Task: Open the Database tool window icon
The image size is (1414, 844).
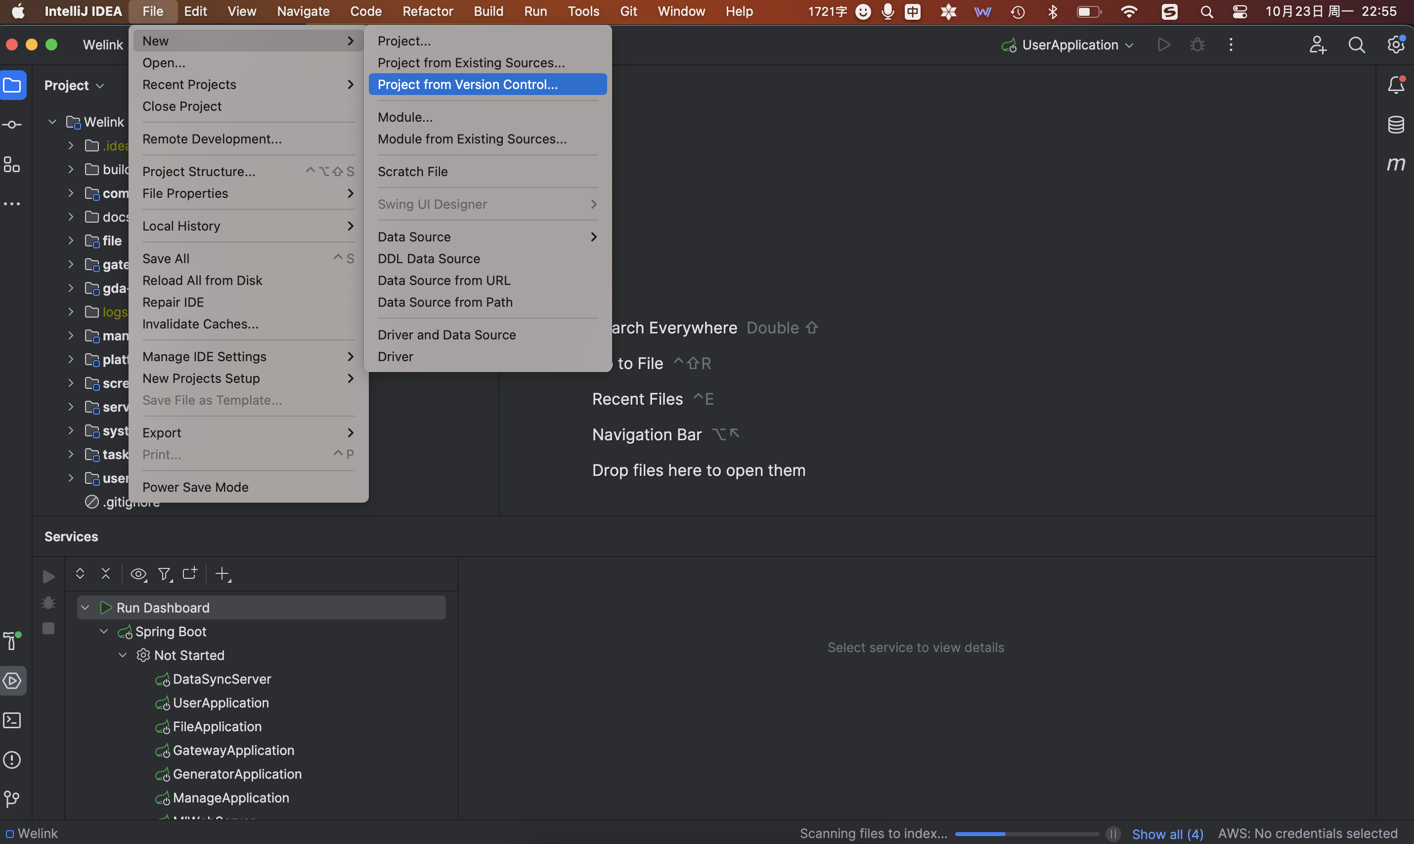Action: tap(1396, 125)
